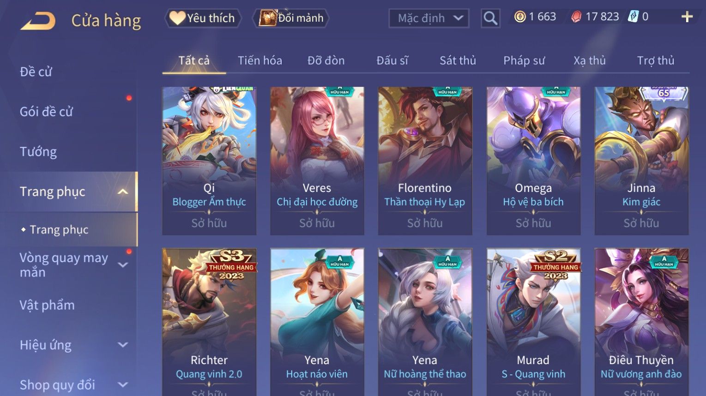Screen dimensions: 706x396
Task: Select Florentino Thần thoại Hy Lạp skin card
Action: point(425,161)
